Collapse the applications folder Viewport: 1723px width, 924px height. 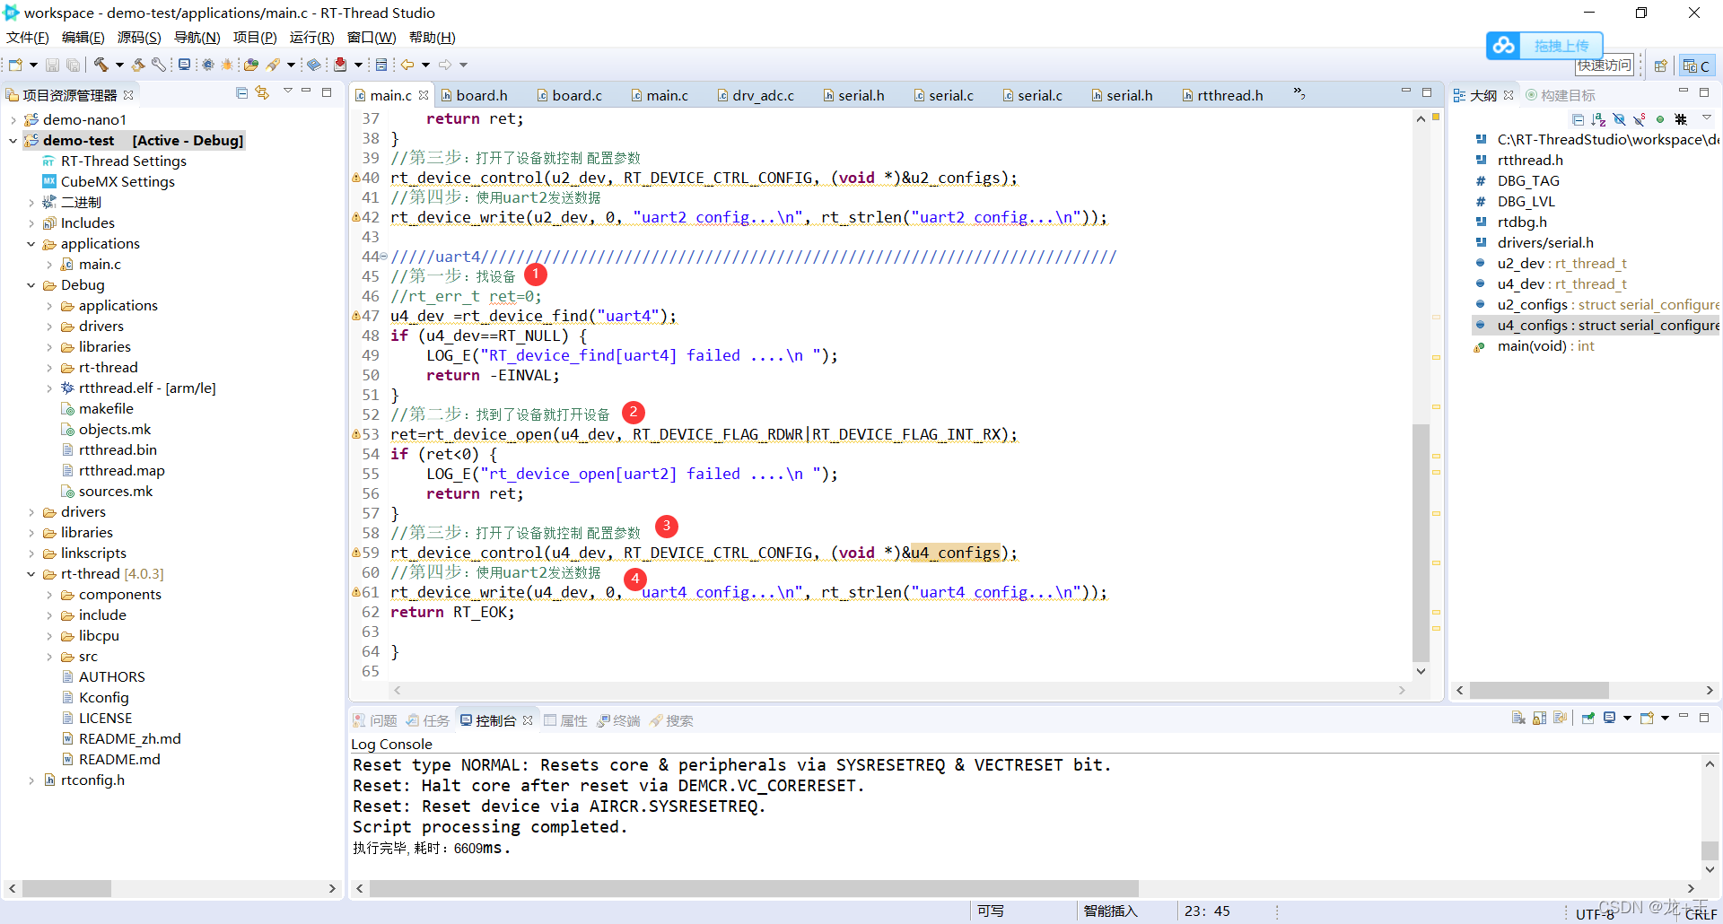(31, 244)
